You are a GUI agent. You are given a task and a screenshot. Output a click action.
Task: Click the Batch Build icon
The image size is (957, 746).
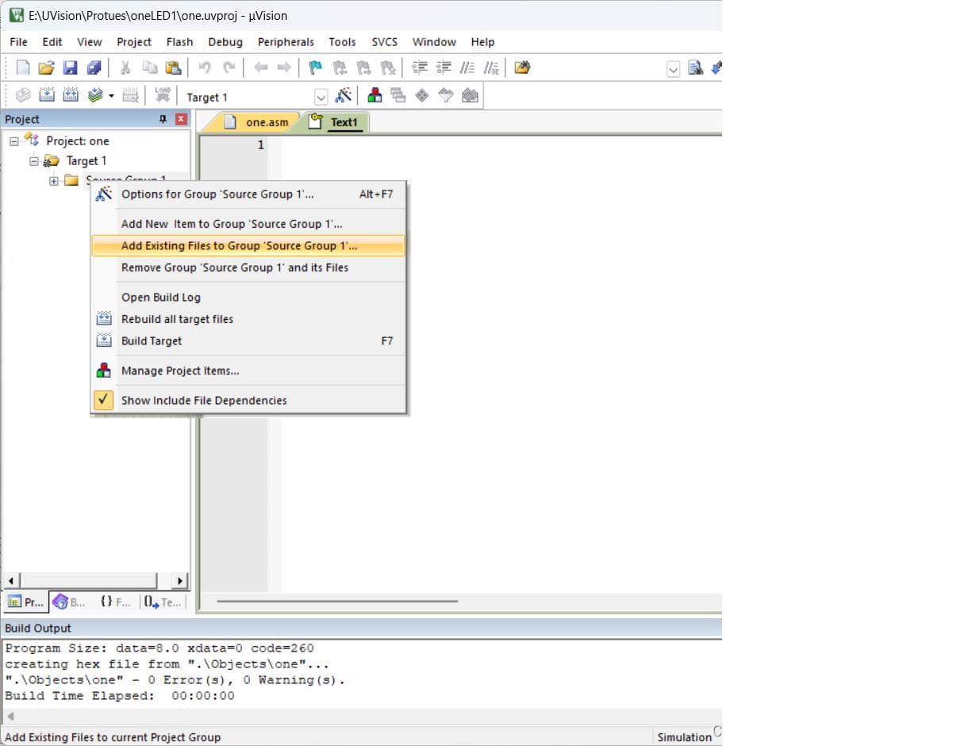coord(95,96)
